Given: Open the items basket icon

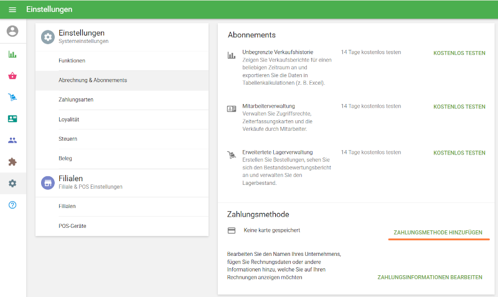Looking at the screenshot, I should [x=12, y=76].
